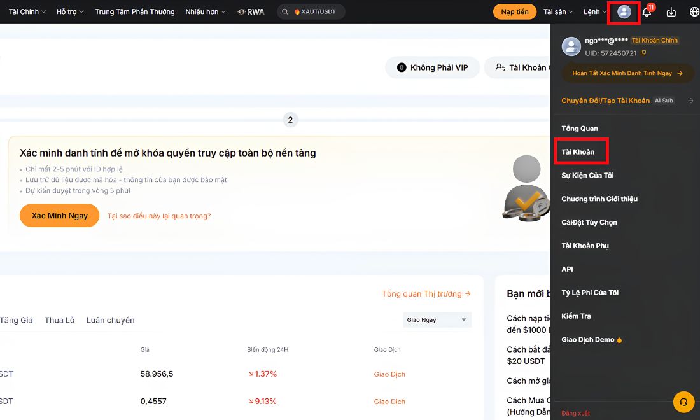This screenshot has width=700, height=420.
Task: Open the Giao Ngay dropdown selector
Action: coord(437,319)
